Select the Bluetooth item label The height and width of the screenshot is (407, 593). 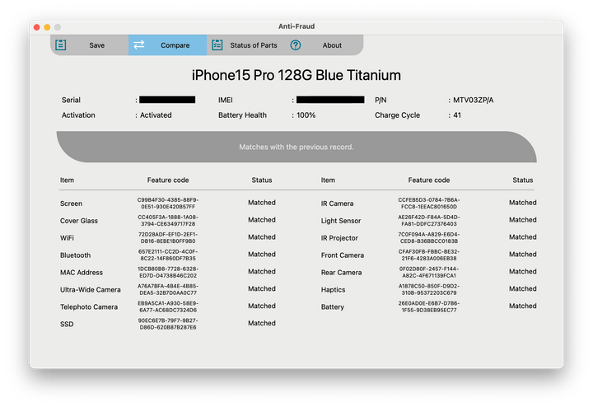(75, 255)
